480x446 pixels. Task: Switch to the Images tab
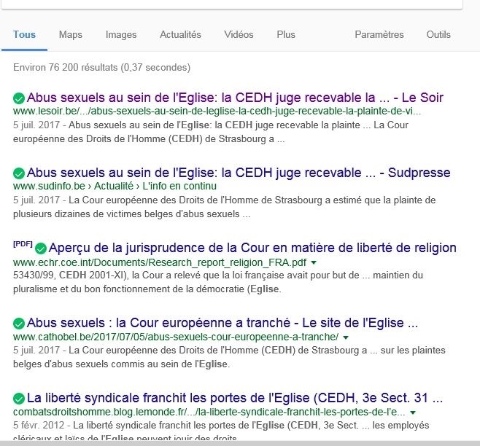121,34
